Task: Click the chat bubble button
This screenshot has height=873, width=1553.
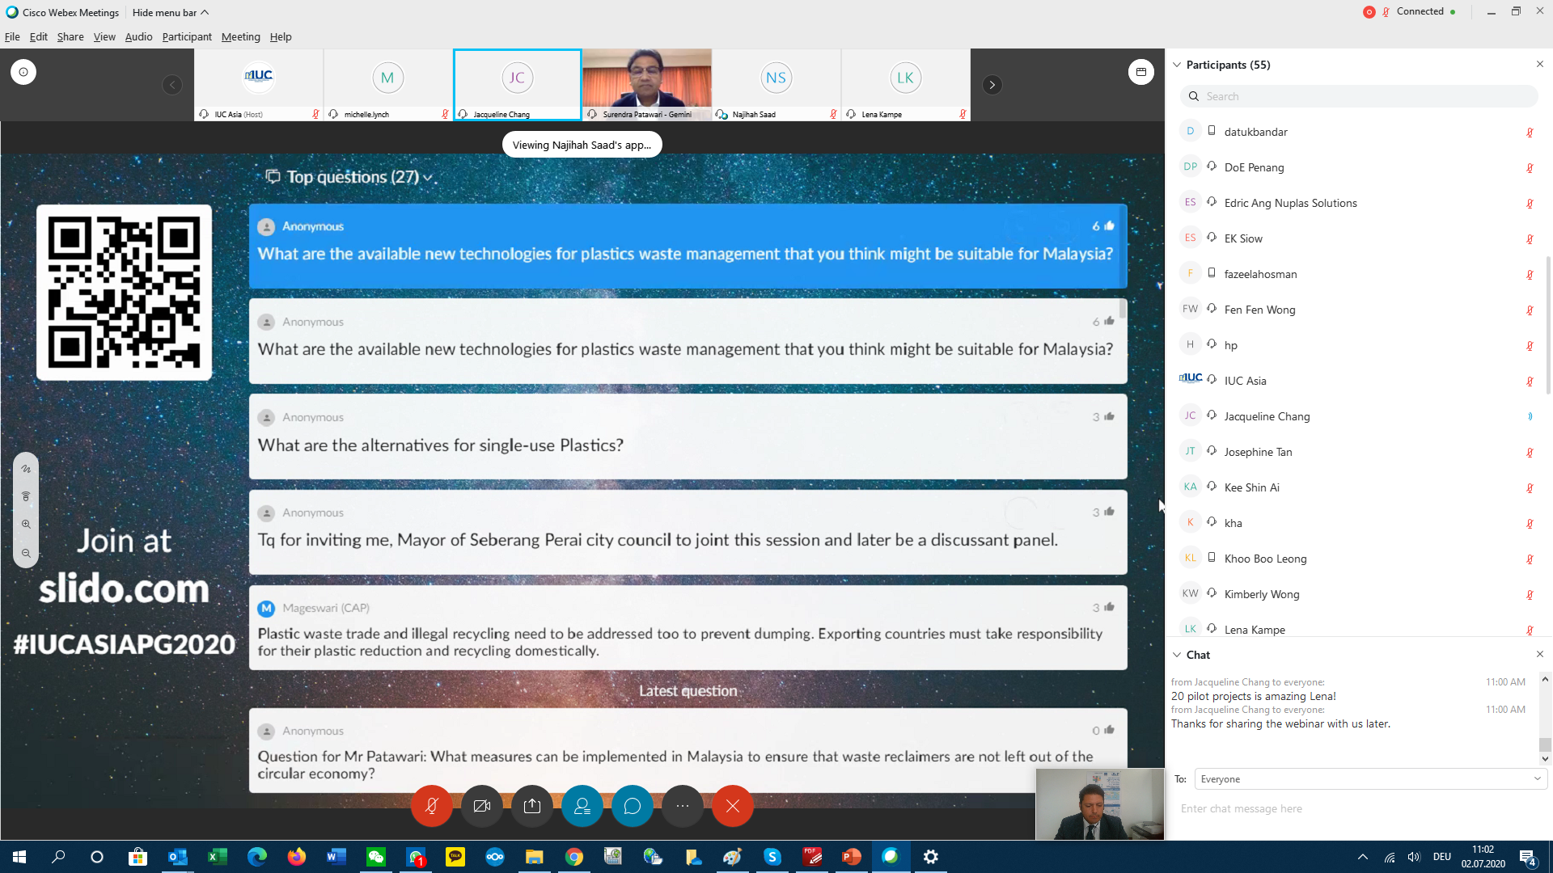Action: pyautogui.click(x=633, y=806)
